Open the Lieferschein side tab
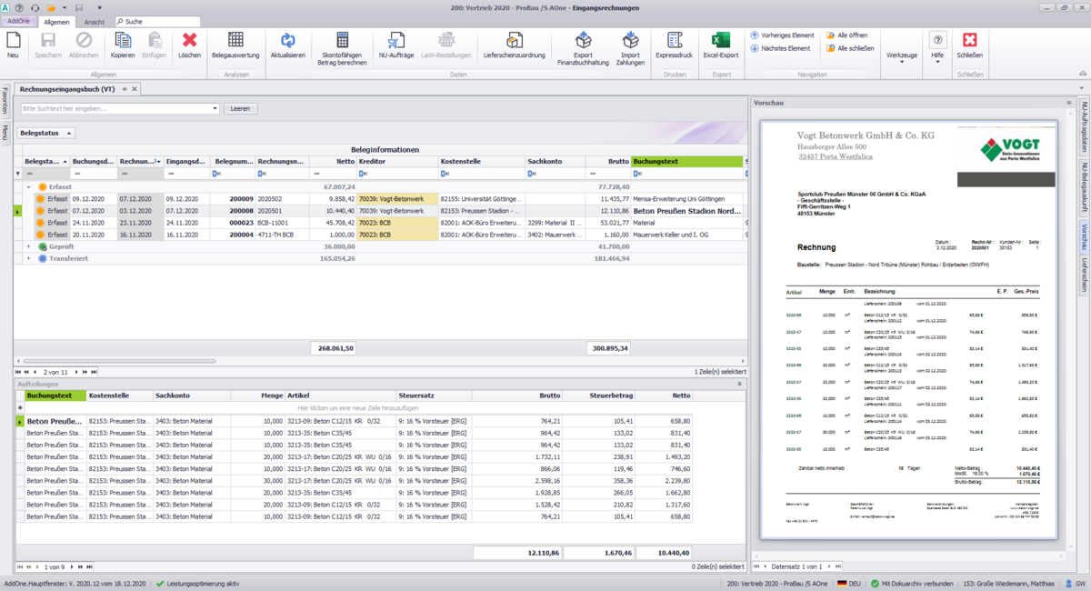The width and height of the screenshot is (1091, 591). pos(1084,274)
